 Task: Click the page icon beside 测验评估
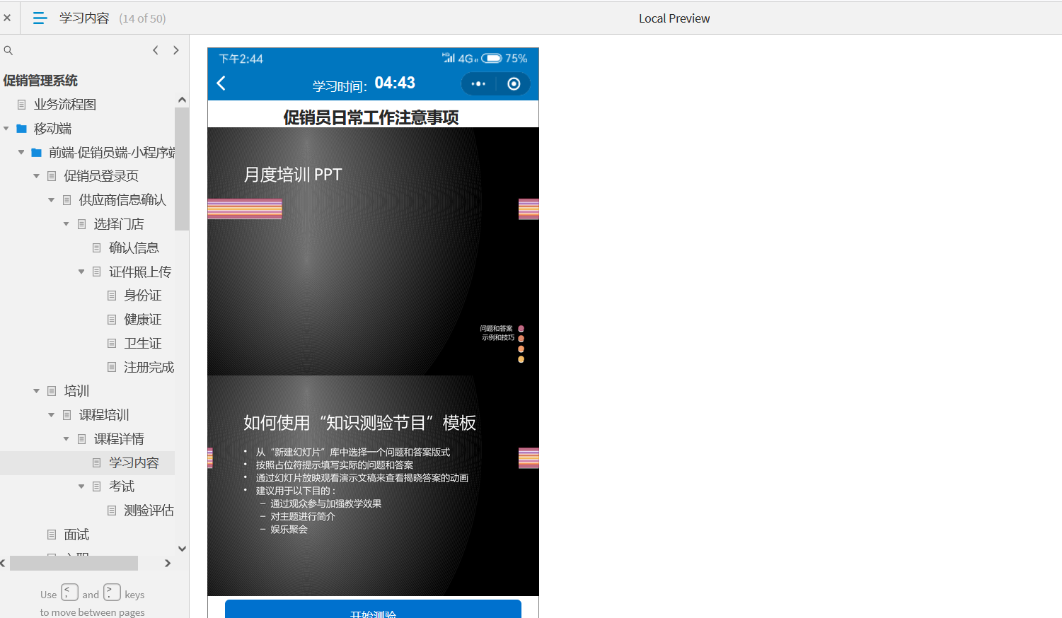(112, 511)
